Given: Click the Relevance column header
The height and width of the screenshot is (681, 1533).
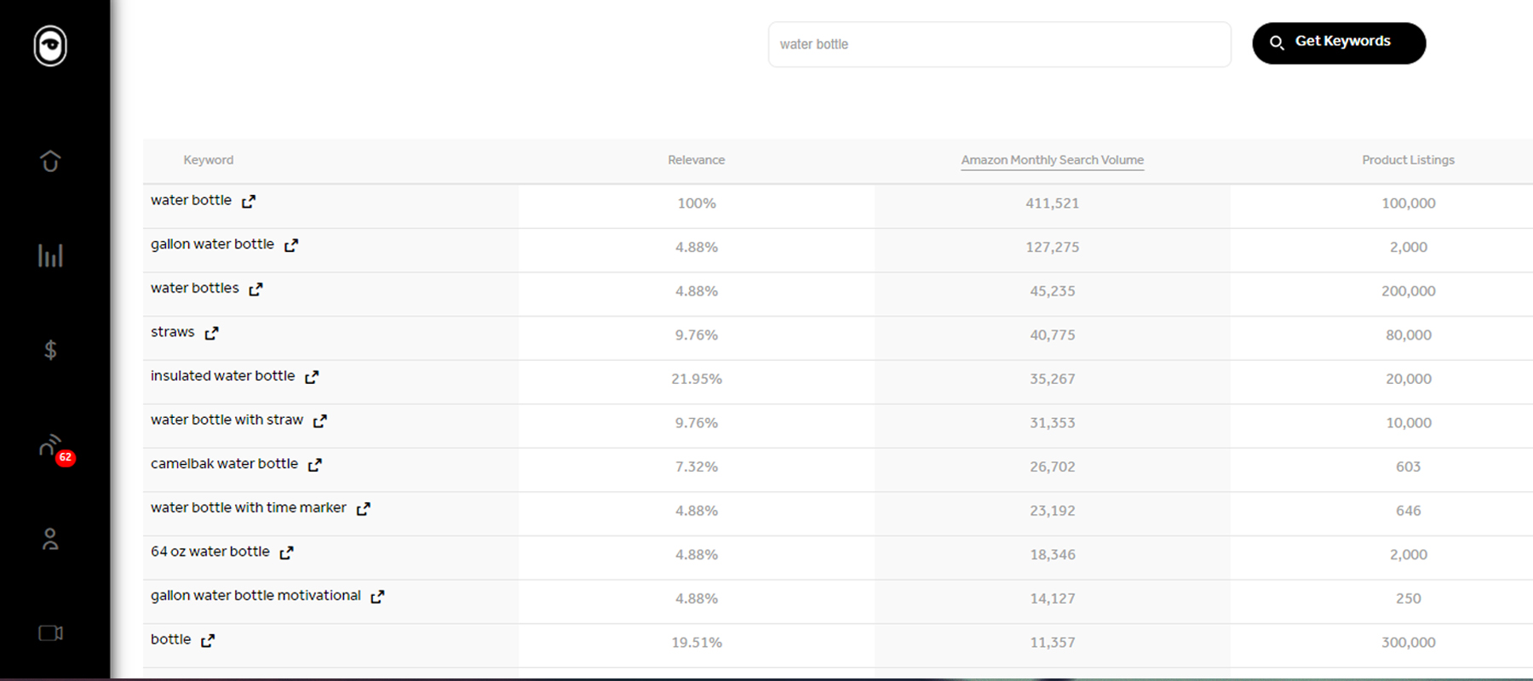Looking at the screenshot, I should (697, 160).
